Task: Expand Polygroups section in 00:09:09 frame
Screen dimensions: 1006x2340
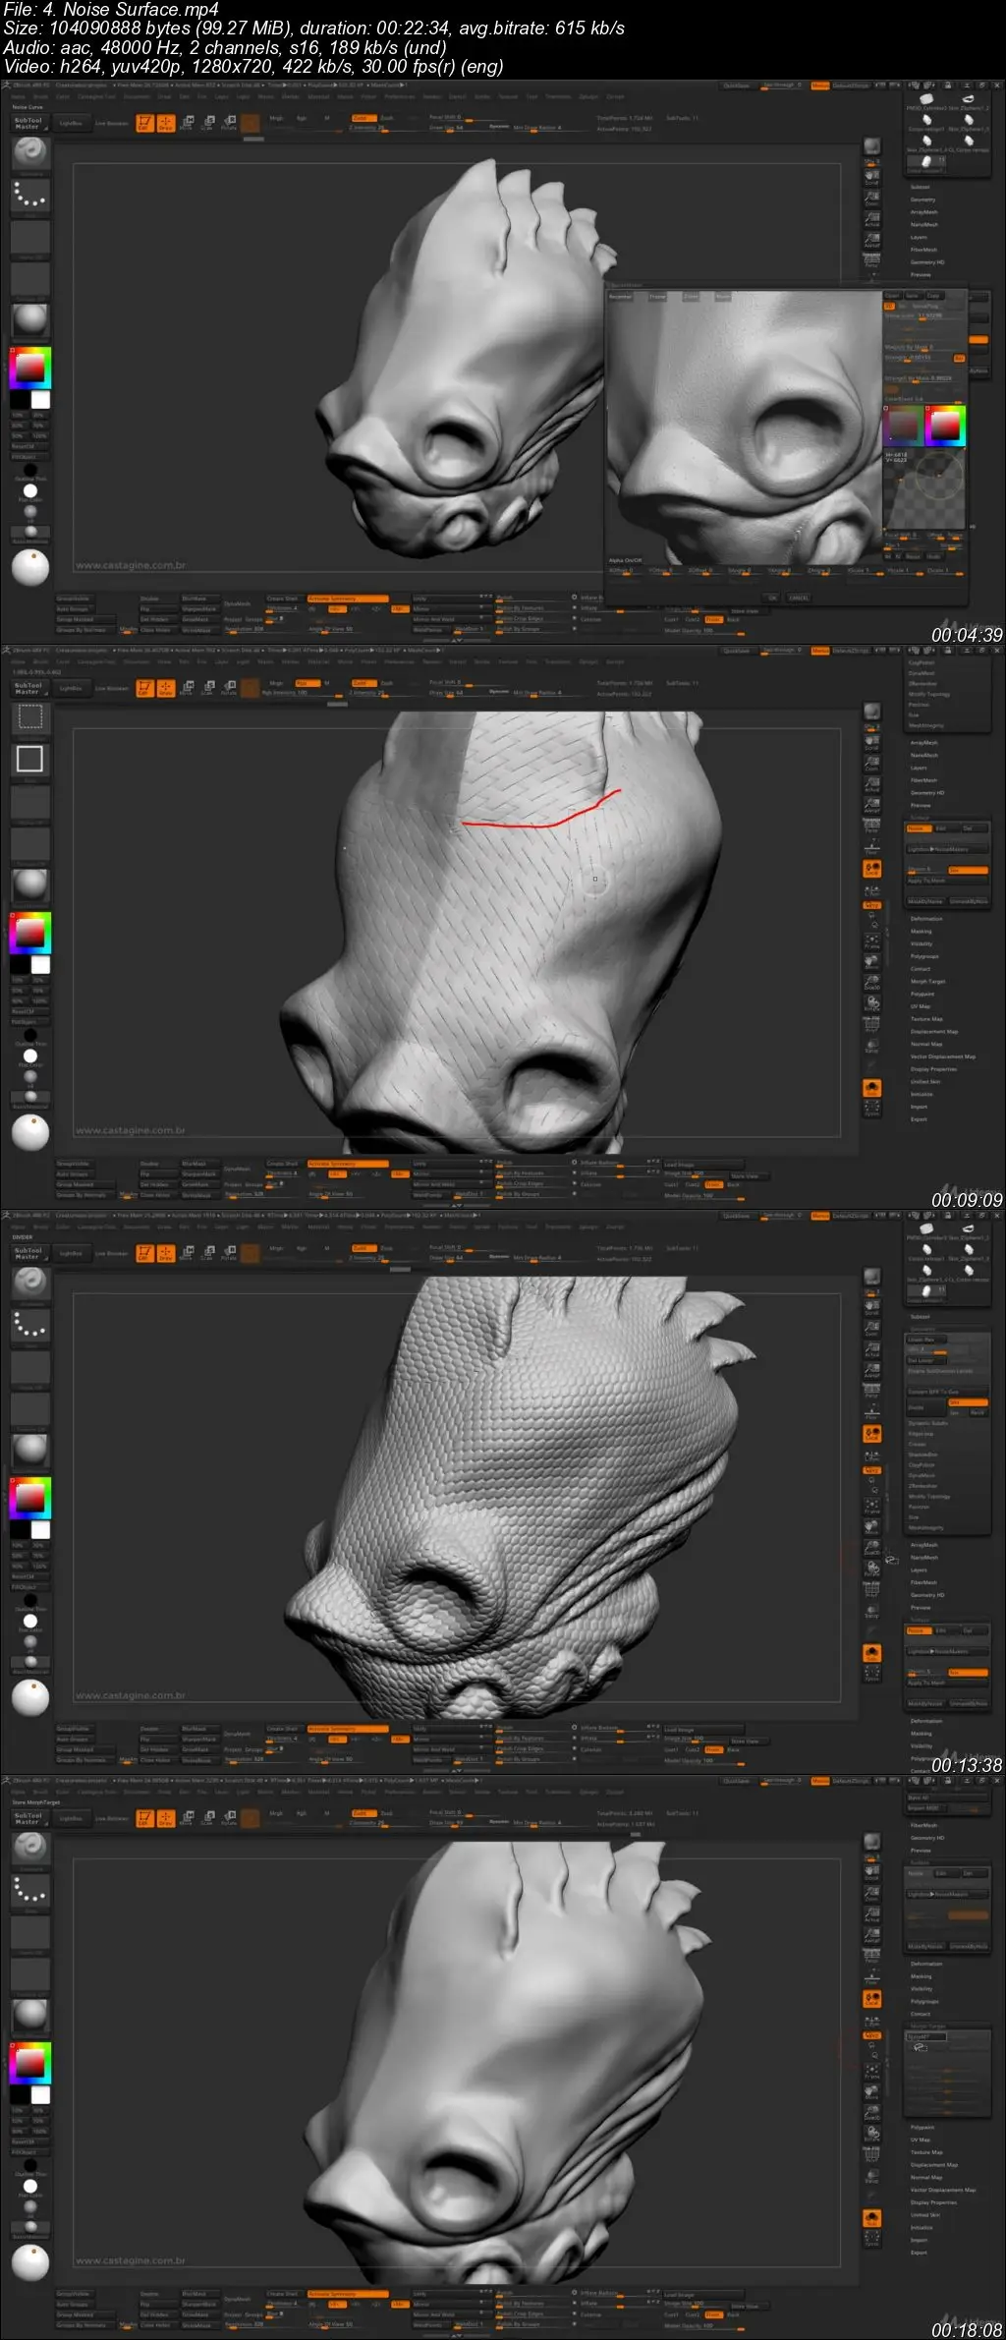Action: pyautogui.click(x=924, y=956)
